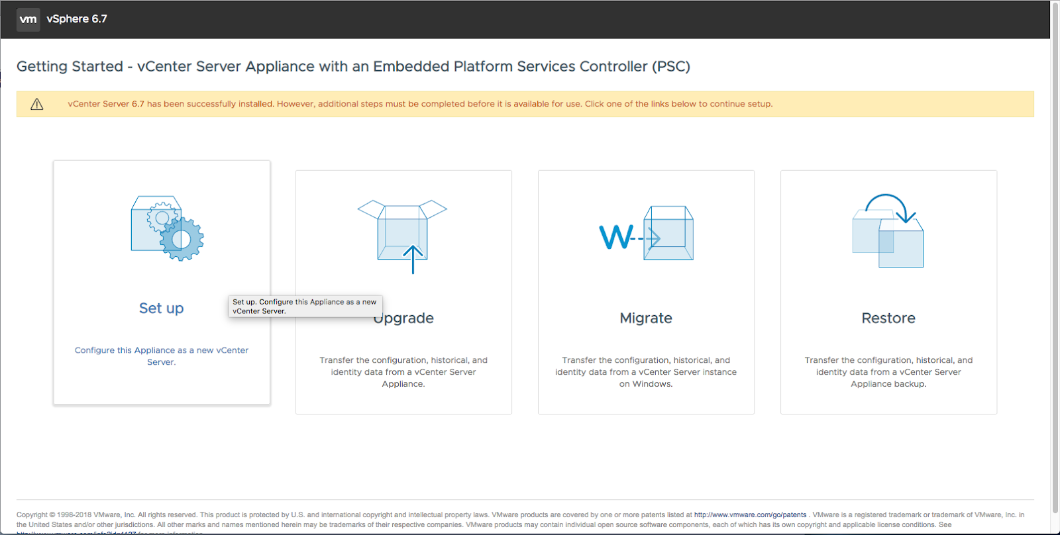Image resolution: width=1060 pixels, height=535 pixels.
Task: Click the warning triangle icon in banner
Action: [x=37, y=104]
